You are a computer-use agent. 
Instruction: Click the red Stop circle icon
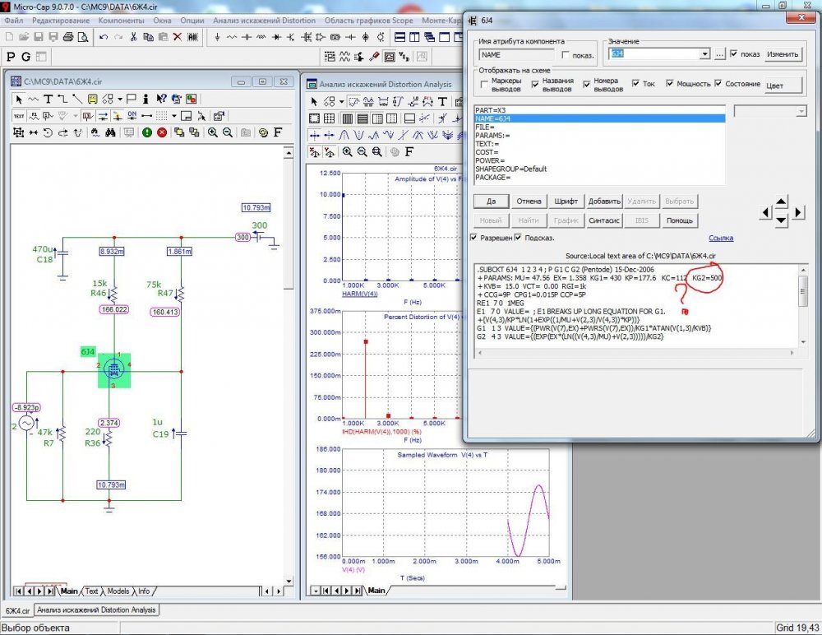[x=162, y=132]
